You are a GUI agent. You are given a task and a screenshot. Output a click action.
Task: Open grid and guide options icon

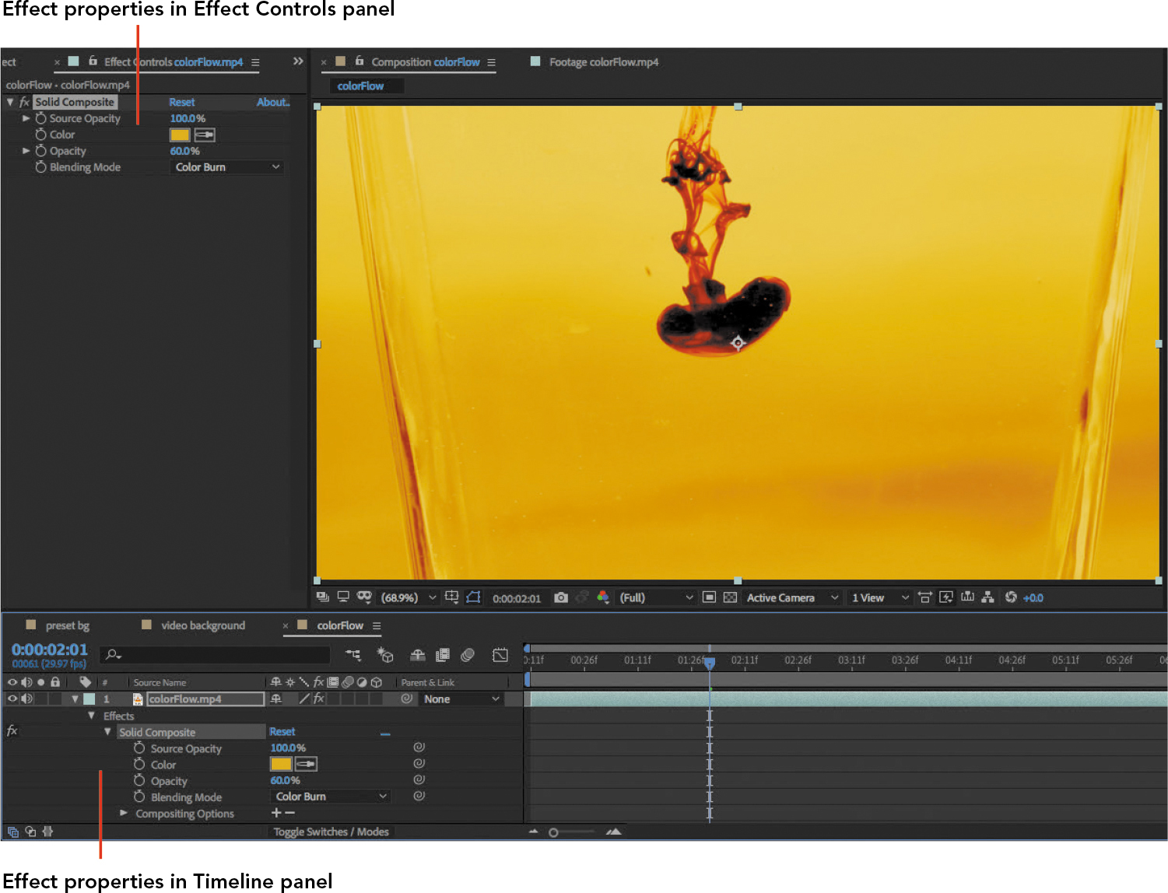451,597
